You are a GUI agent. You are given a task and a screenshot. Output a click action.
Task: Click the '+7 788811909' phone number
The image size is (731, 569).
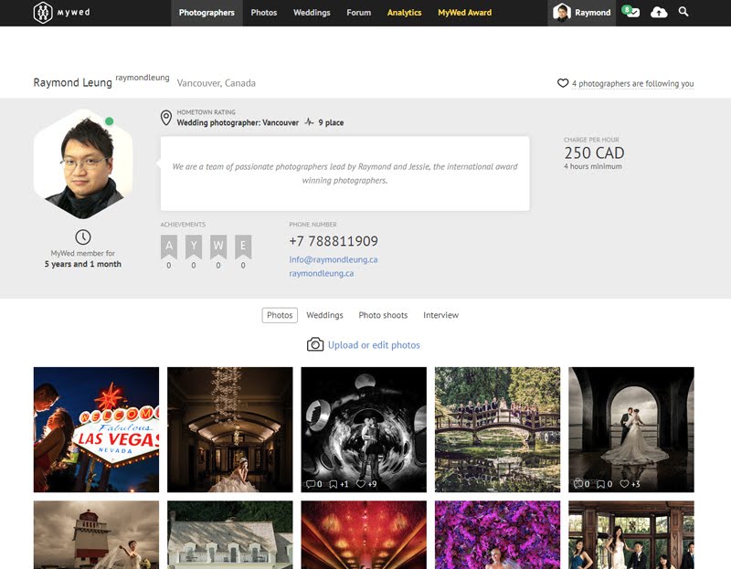click(334, 241)
